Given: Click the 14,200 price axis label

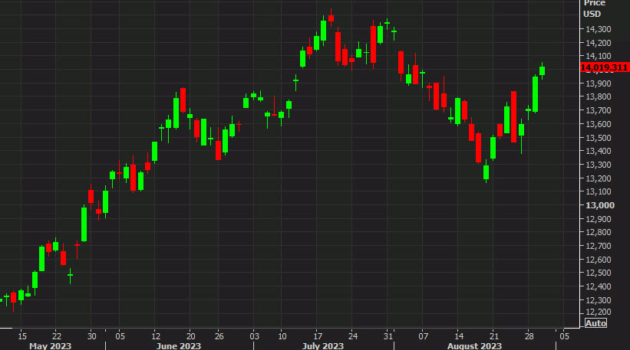Looking at the screenshot, I should pyautogui.click(x=599, y=43).
